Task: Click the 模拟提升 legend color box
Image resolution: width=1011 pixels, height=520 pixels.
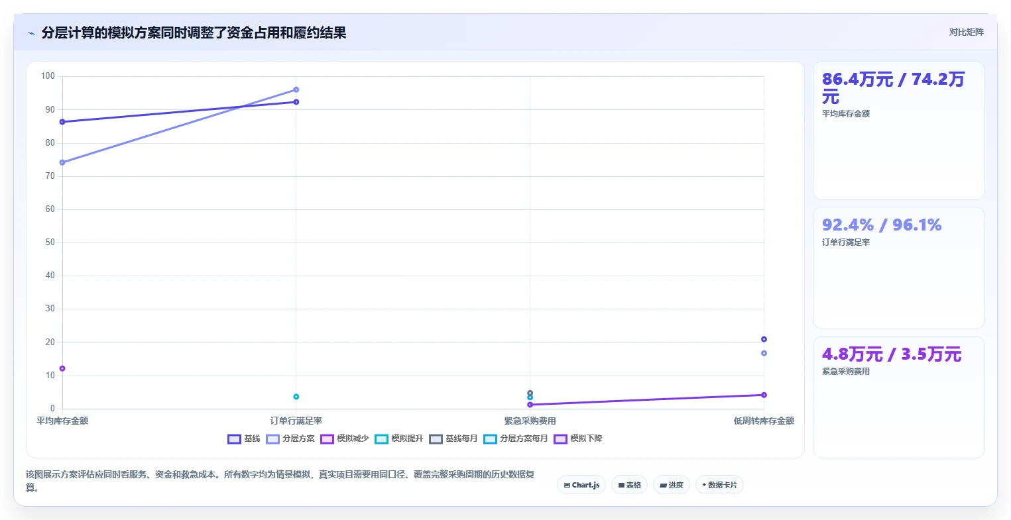Action: tap(381, 439)
